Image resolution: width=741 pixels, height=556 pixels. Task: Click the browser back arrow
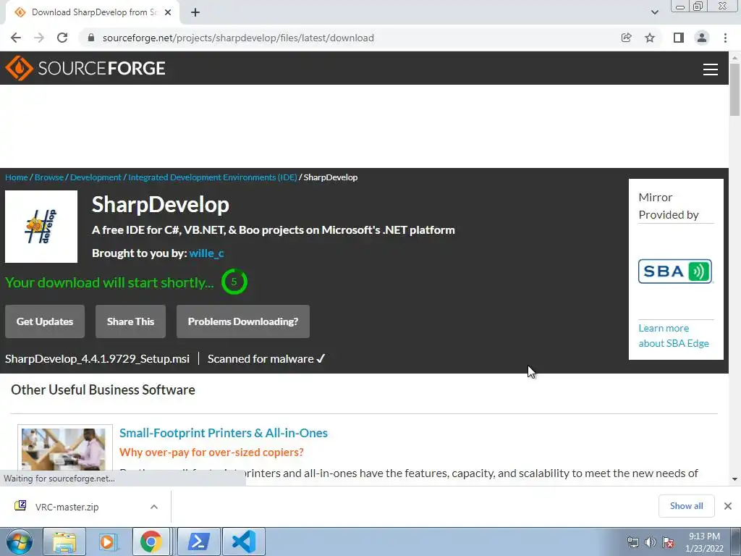(x=16, y=38)
